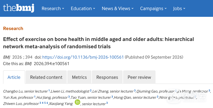The image size is (213, 108).
Task: Click affiliation superscript 1 after Changbo Lu
Action: pyautogui.click(x=49, y=91)
